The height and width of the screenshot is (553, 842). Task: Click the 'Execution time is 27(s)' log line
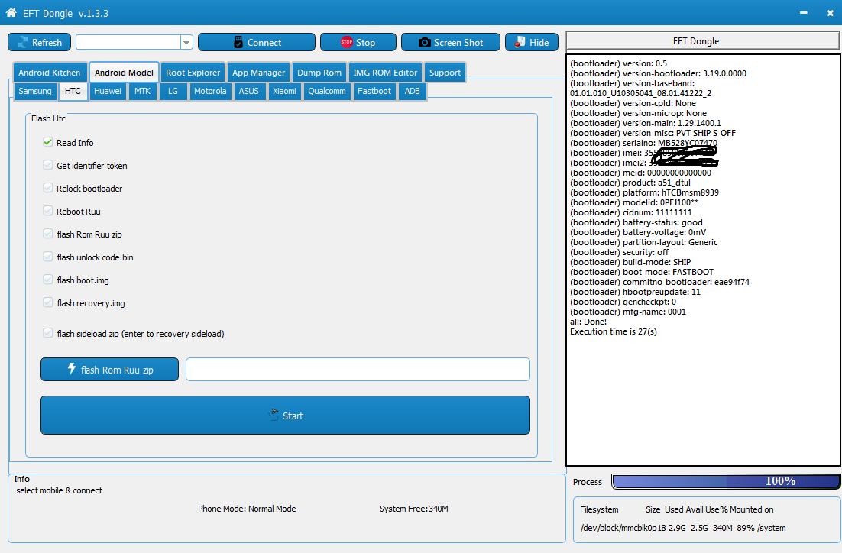614,331
